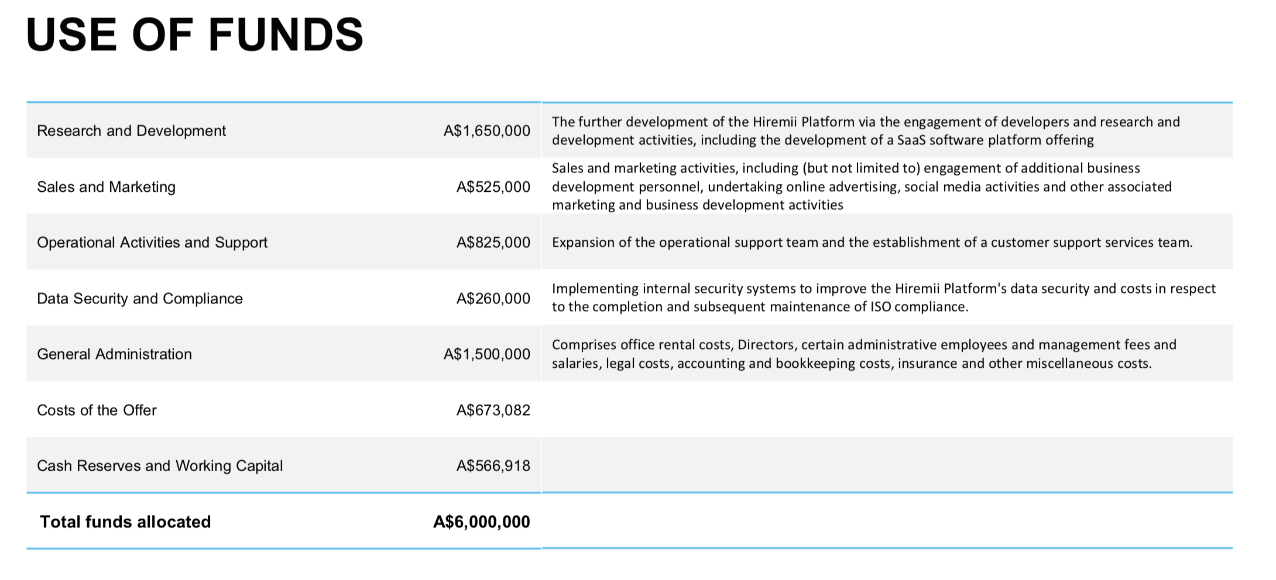
Task: Click the USE OF FUNDS heading
Action: (x=194, y=34)
